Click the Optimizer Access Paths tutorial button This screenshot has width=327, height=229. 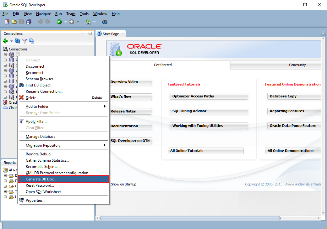[x=209, y=96]
